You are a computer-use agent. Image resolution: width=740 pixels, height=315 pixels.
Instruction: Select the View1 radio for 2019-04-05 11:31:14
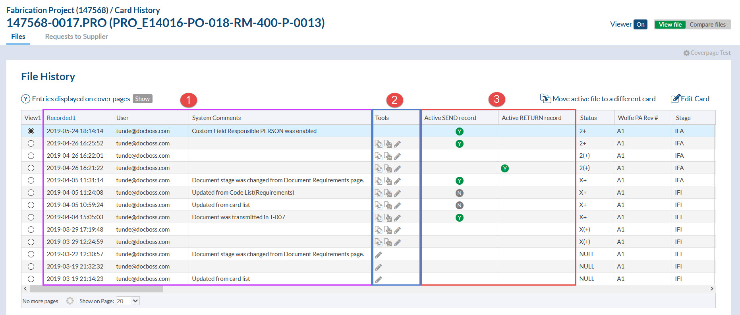point(31,180)
